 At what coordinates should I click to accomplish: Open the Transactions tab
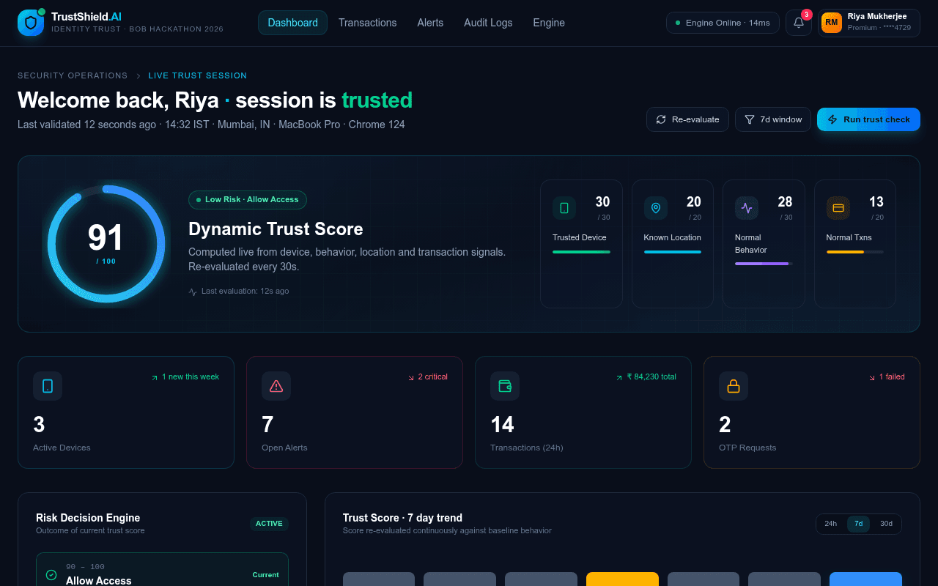[367, 23]
